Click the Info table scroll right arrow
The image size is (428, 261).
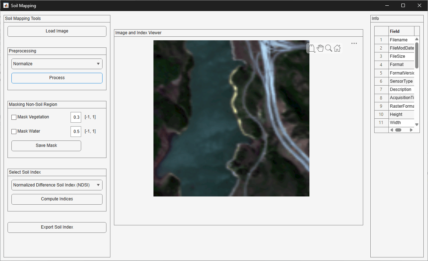411,130
